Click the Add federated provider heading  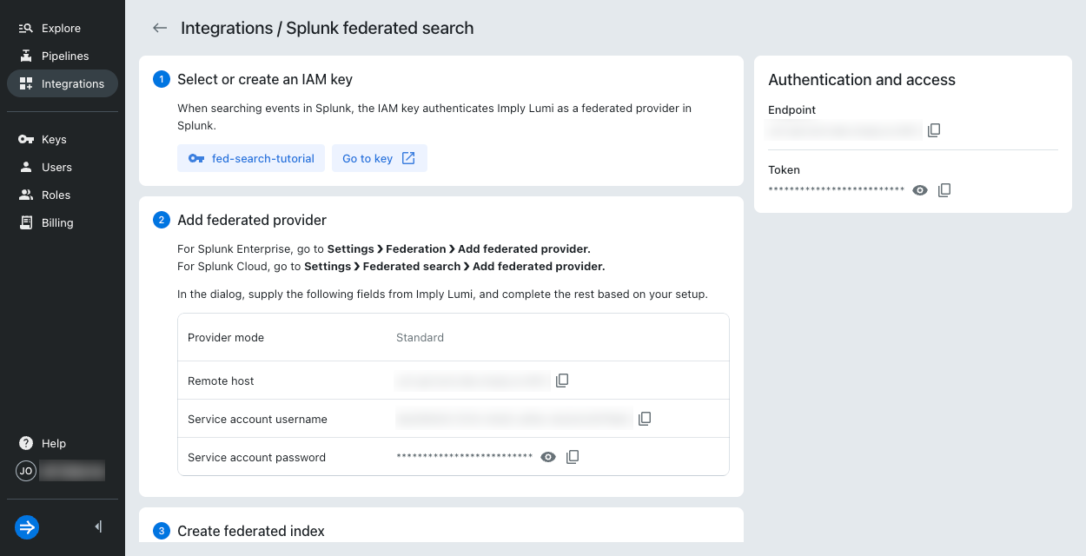[252, 220]
